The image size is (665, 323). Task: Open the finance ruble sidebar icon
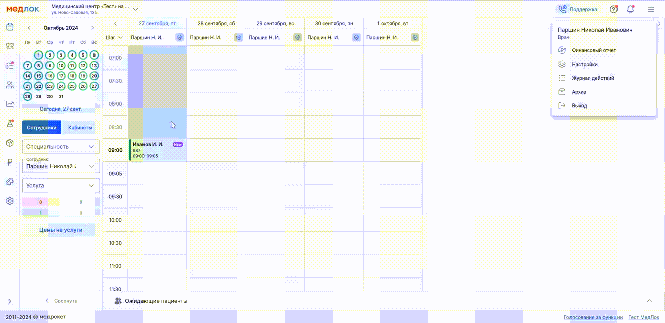10,162
